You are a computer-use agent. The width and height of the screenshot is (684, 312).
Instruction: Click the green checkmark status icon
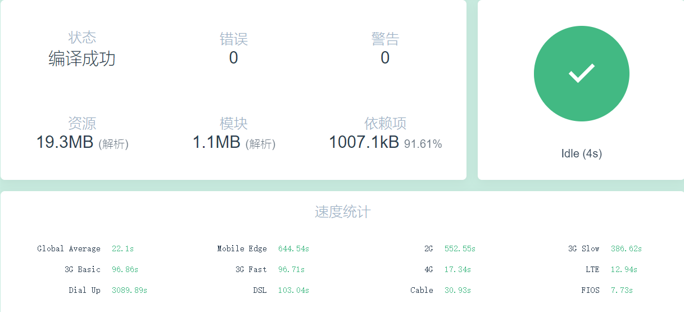[x=581, y=74]
